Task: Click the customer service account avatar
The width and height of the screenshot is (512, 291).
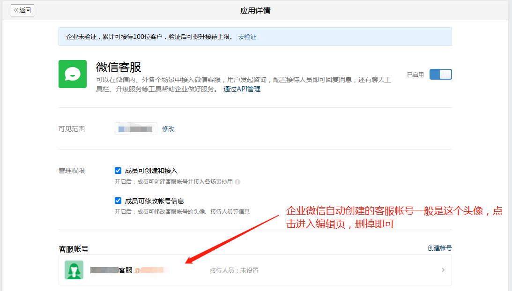Action: coord(74,270)
